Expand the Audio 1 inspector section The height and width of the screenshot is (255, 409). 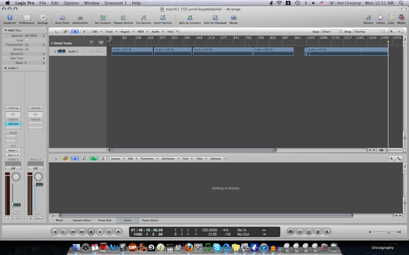click(x=6, y=68)
